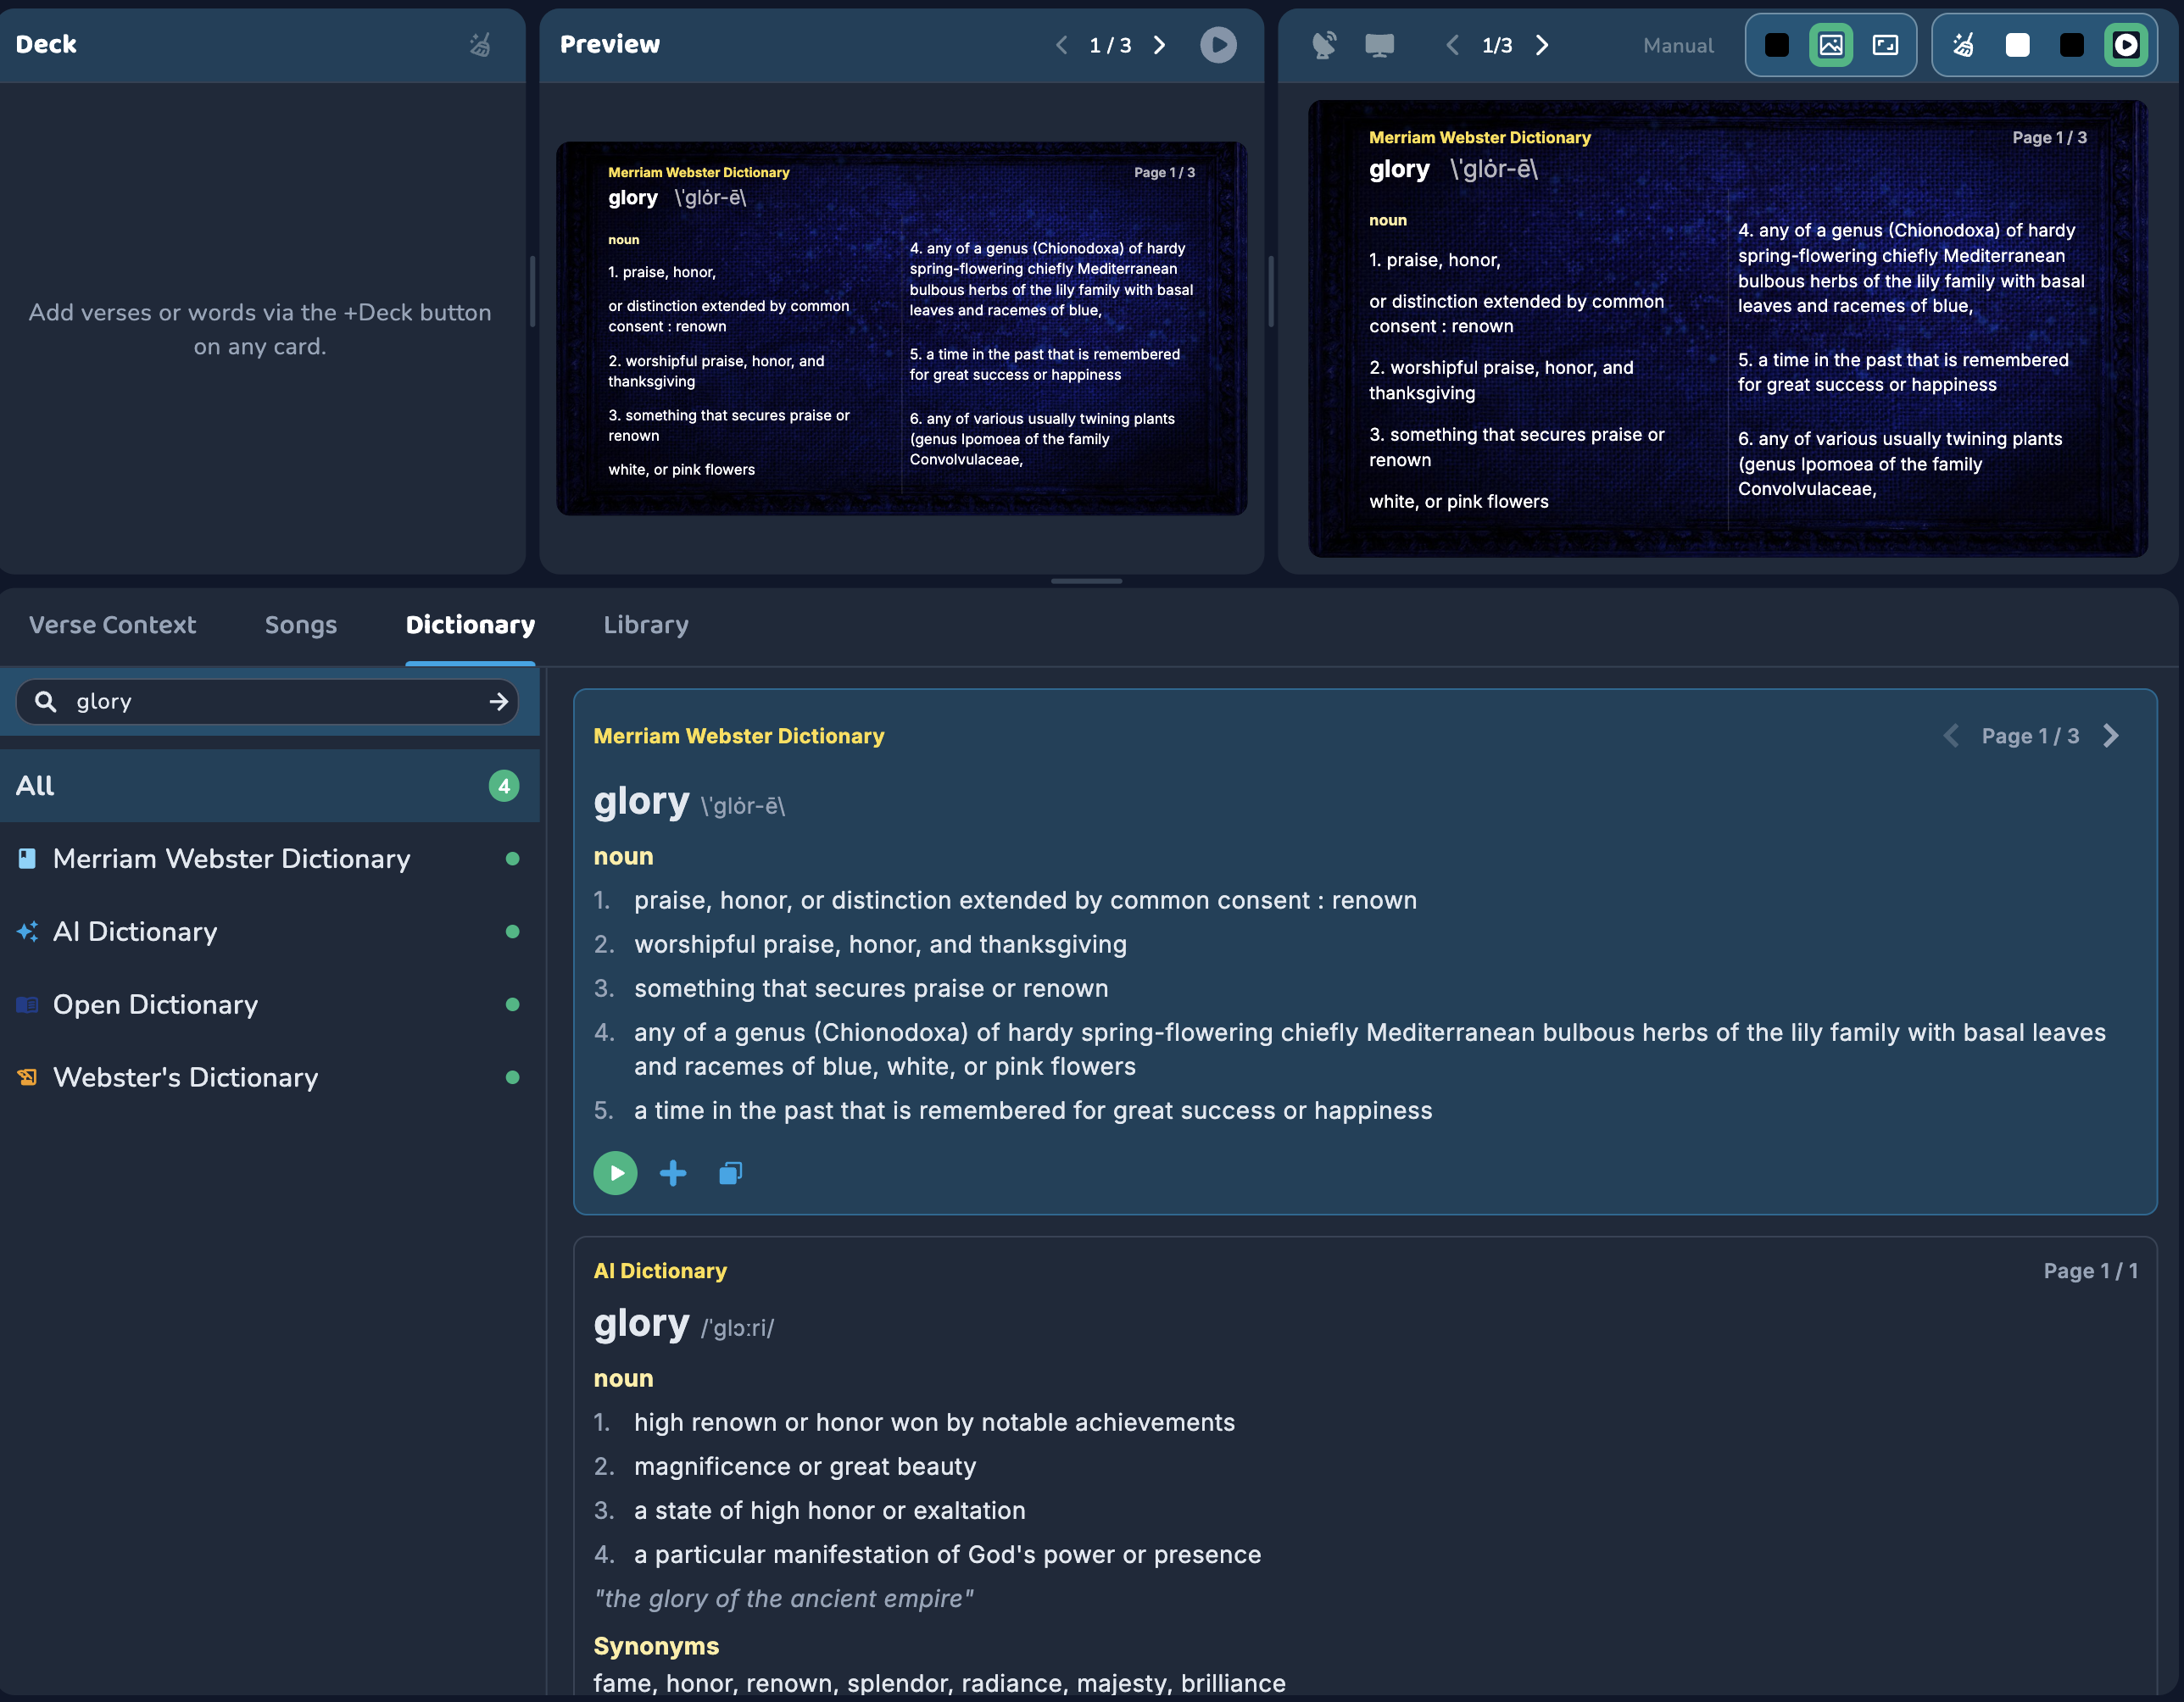Select AI Dictionary in the sidebar
The height and width of the screenshot is (1702, 2184).
pos(269,932)
